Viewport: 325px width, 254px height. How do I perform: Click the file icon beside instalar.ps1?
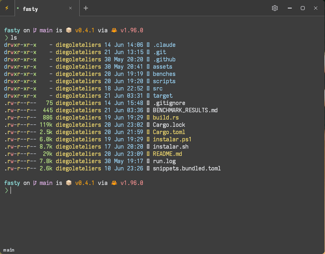(x=148, y=139)
